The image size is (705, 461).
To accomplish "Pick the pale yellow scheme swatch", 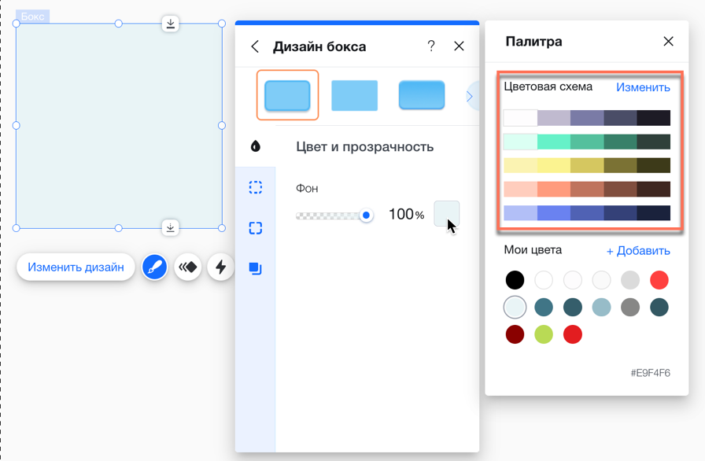I will click(520, 165).
